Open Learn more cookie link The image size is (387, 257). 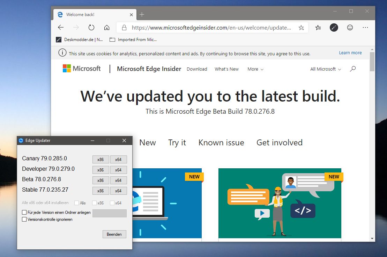pyautogui.click(x=350, y=53)
